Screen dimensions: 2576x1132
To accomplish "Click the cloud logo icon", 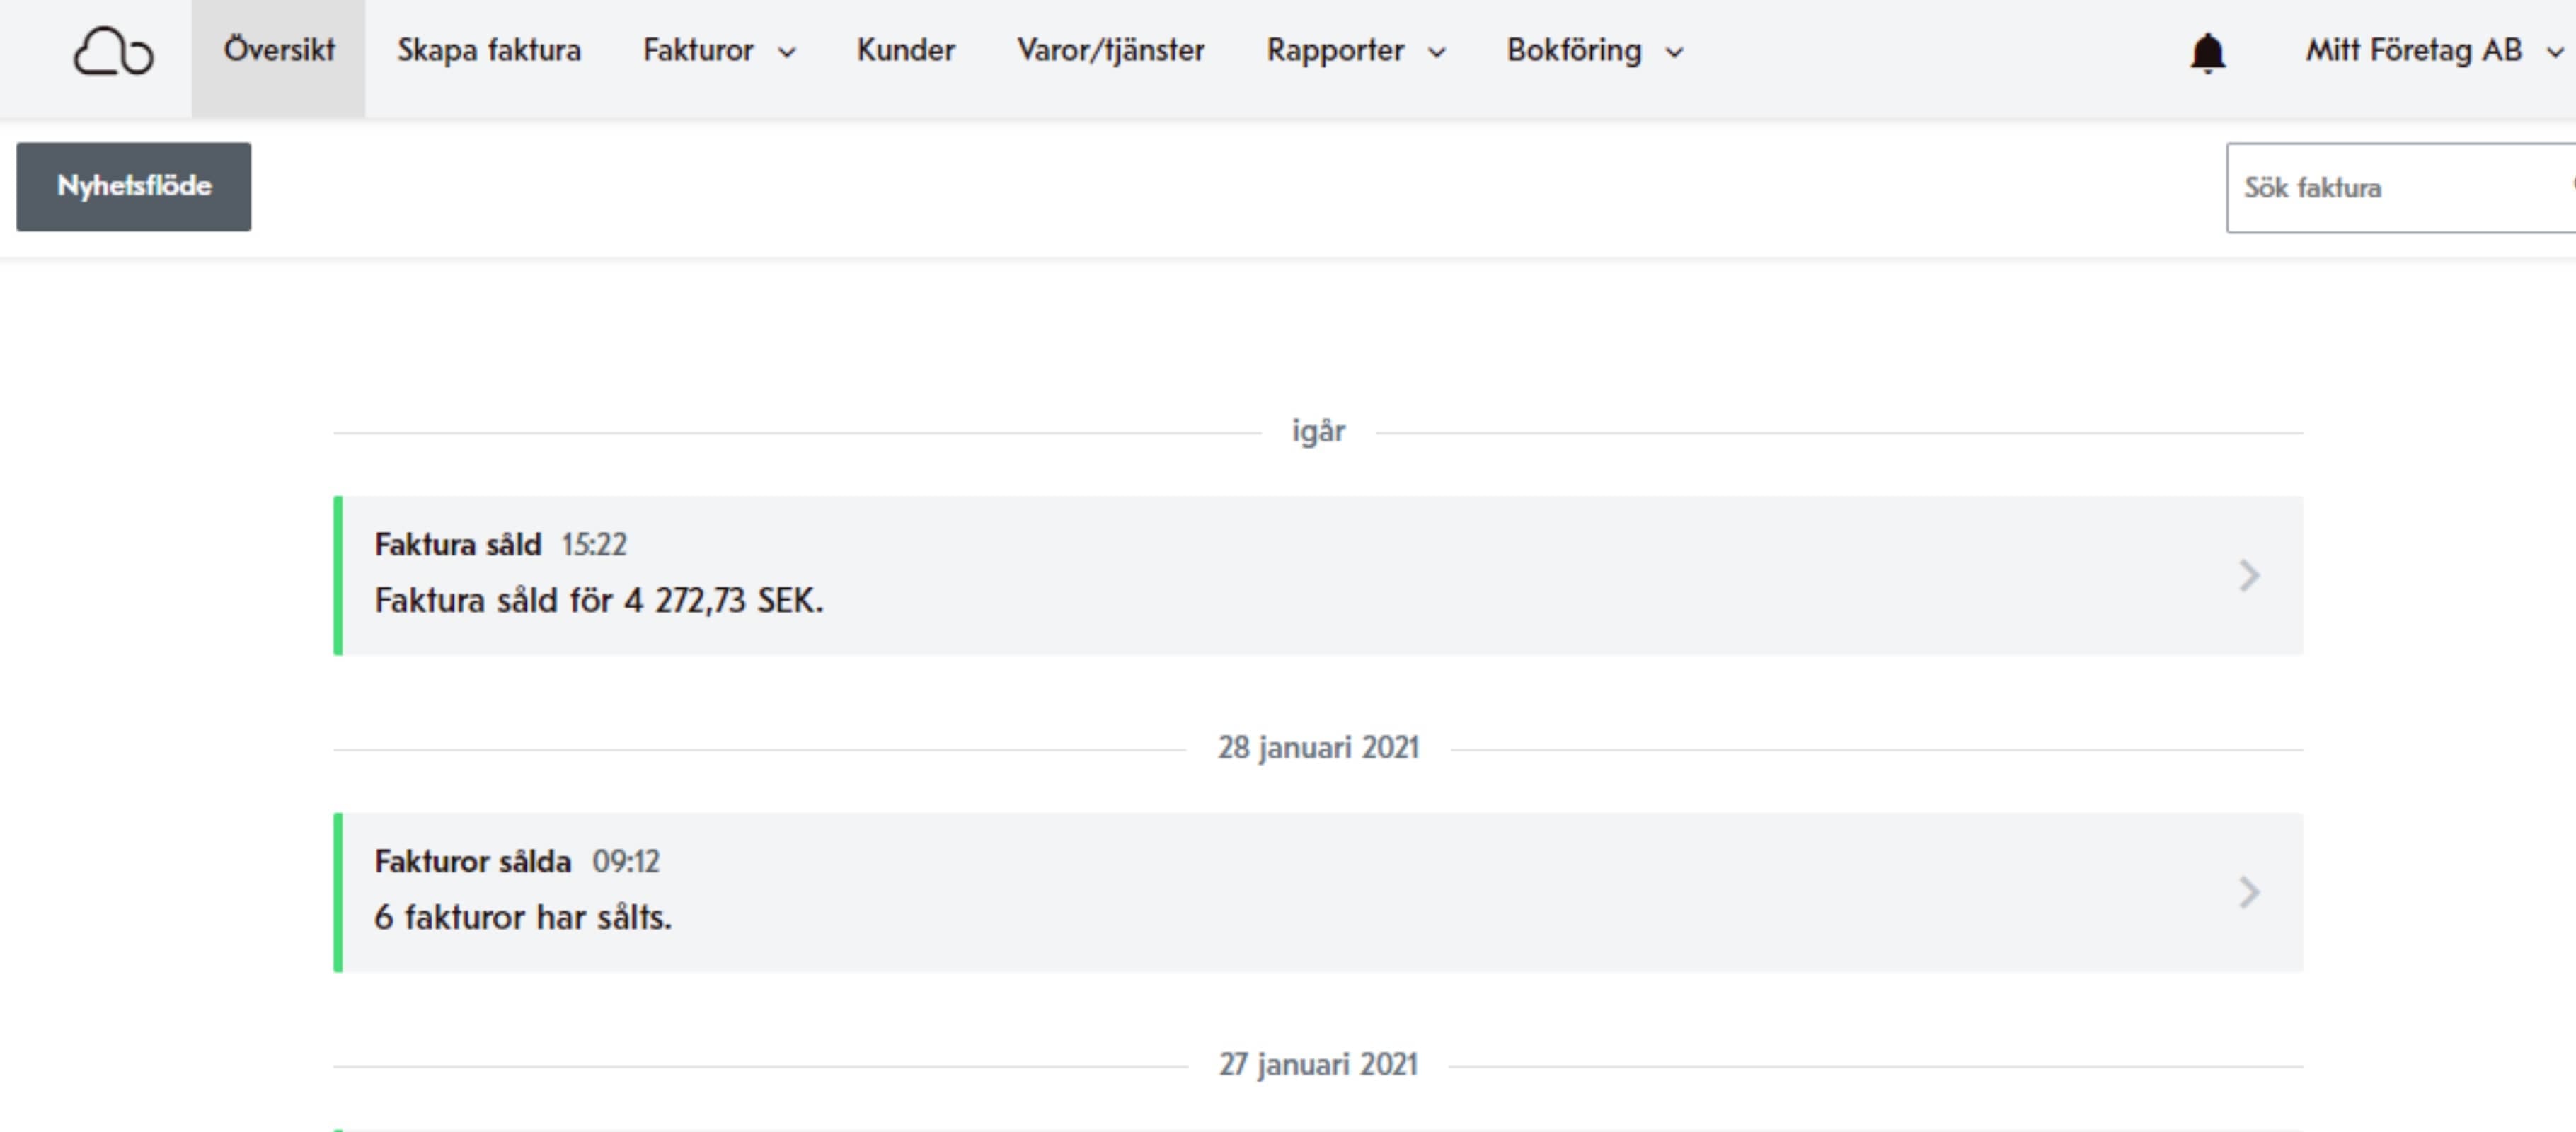I will [x=113, y=51].
